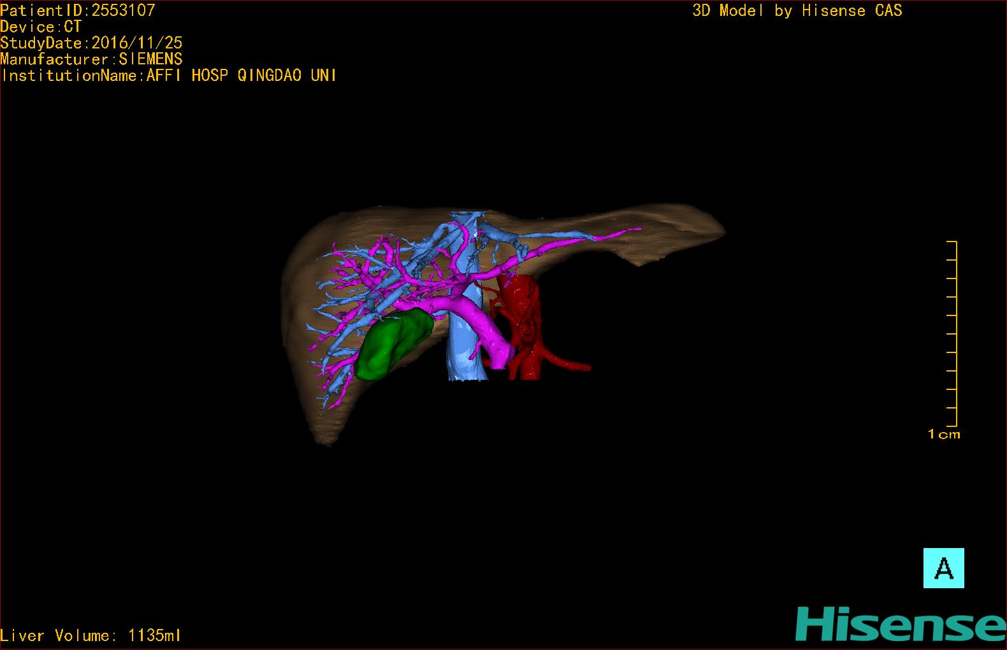Click the yellow vertical scale ruler

(952, 333)
